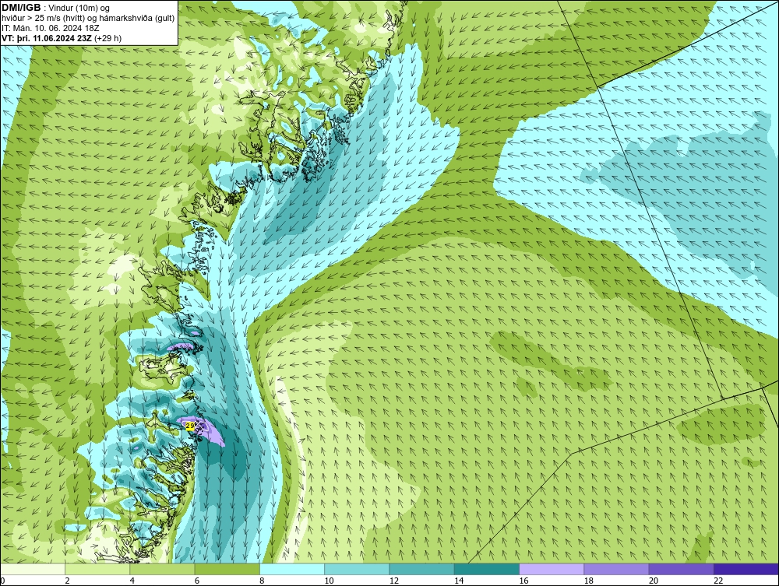The image size is (779, 586).
Task: Click the darkest swatch above 22 m/s
Action: (x=746, y=569)
